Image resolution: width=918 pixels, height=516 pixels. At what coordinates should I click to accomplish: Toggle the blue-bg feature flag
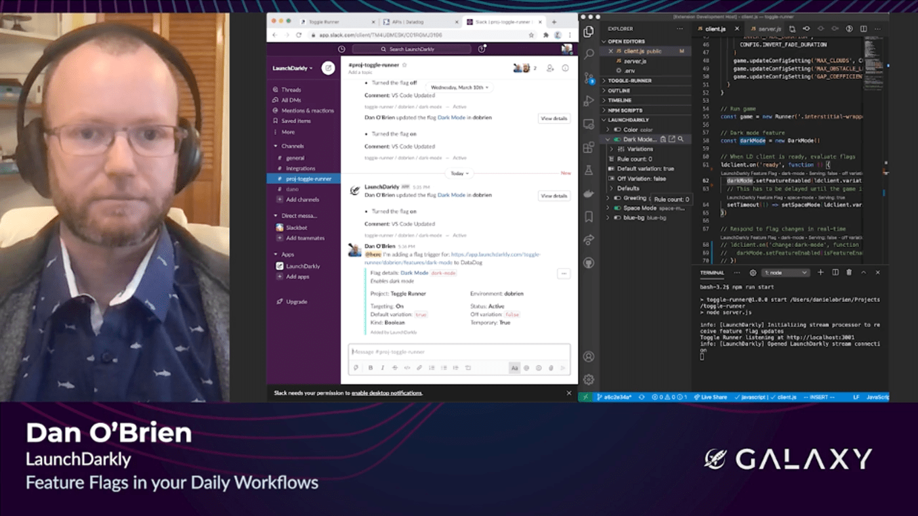pos(617,218)
